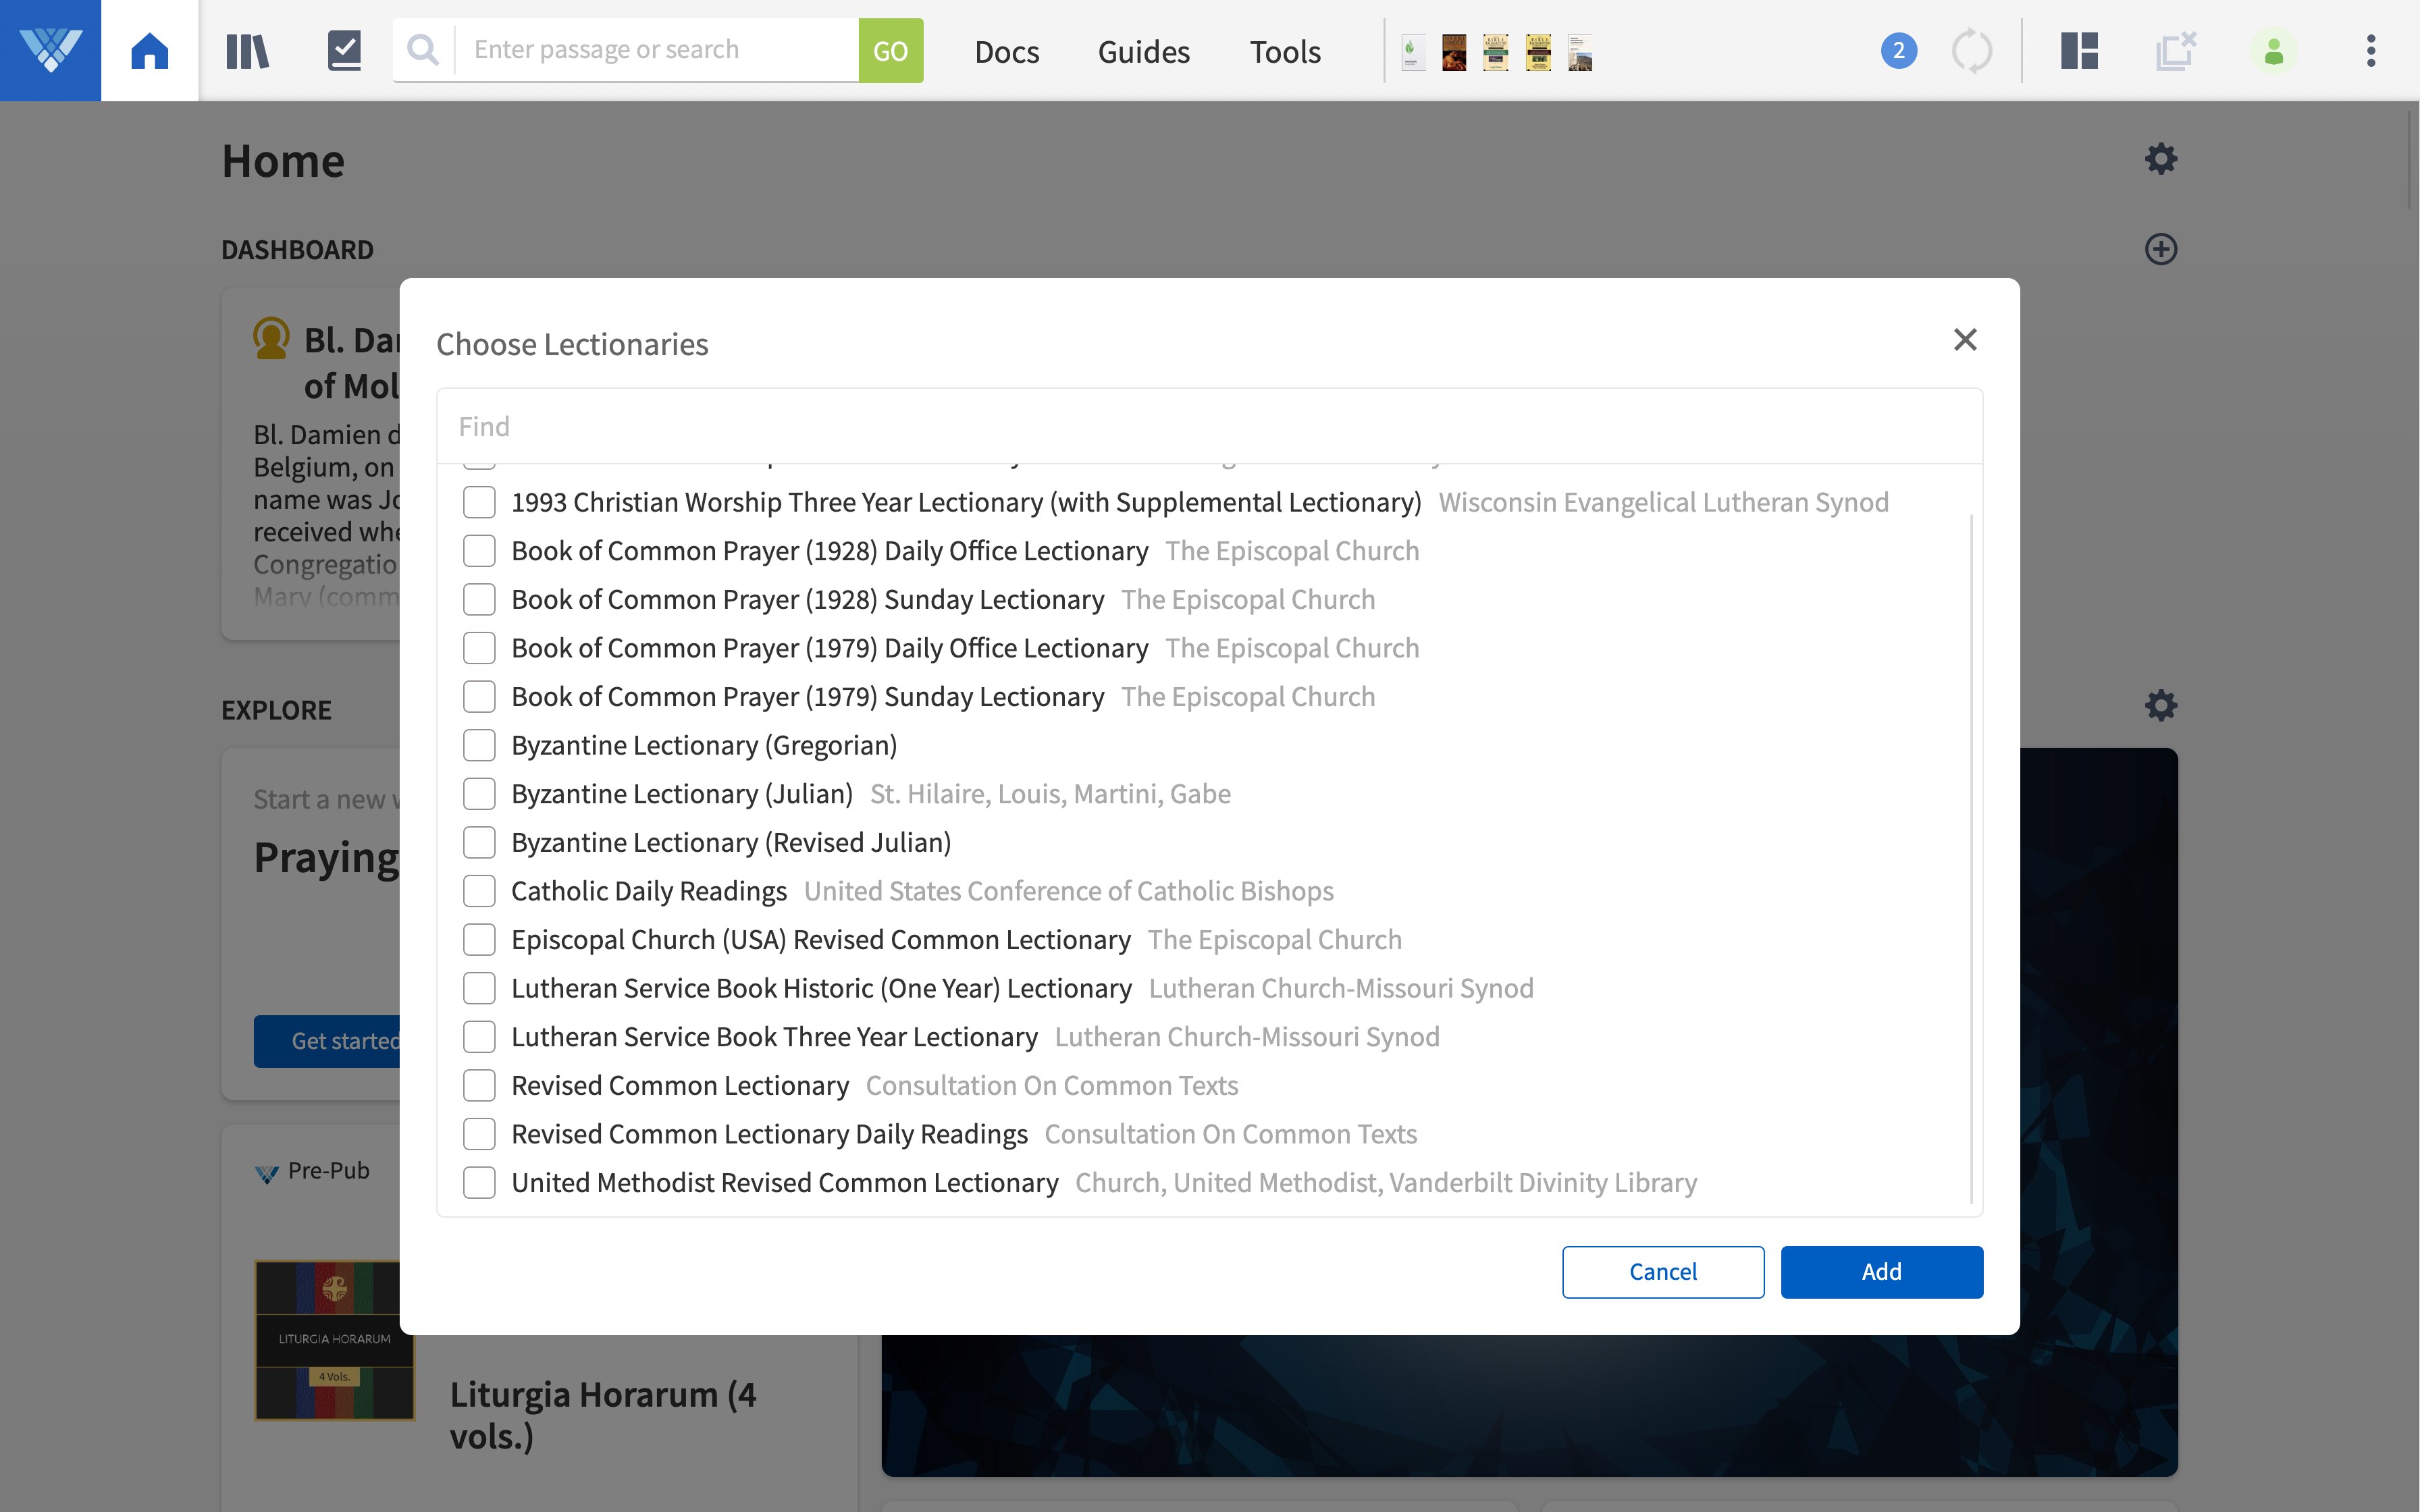
Task: Open the Guides menu
Action: click(x=1144, y=51)
